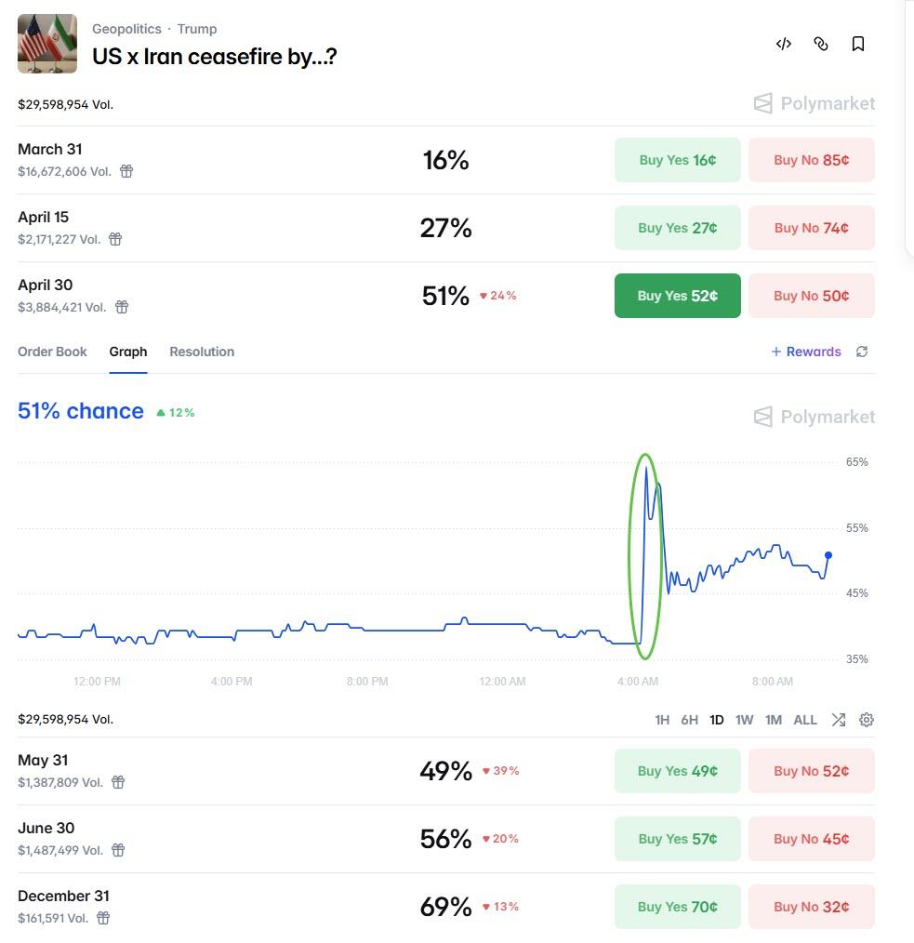Show ALL time chart range
Image resolution: width=914 pixels, height=943 pixels.
coord(805,720)
